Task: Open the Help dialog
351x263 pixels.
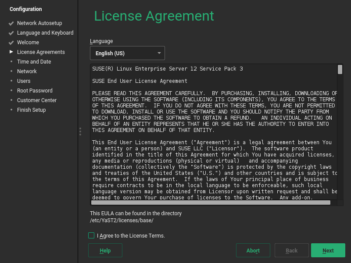Action: click(105, 250)
